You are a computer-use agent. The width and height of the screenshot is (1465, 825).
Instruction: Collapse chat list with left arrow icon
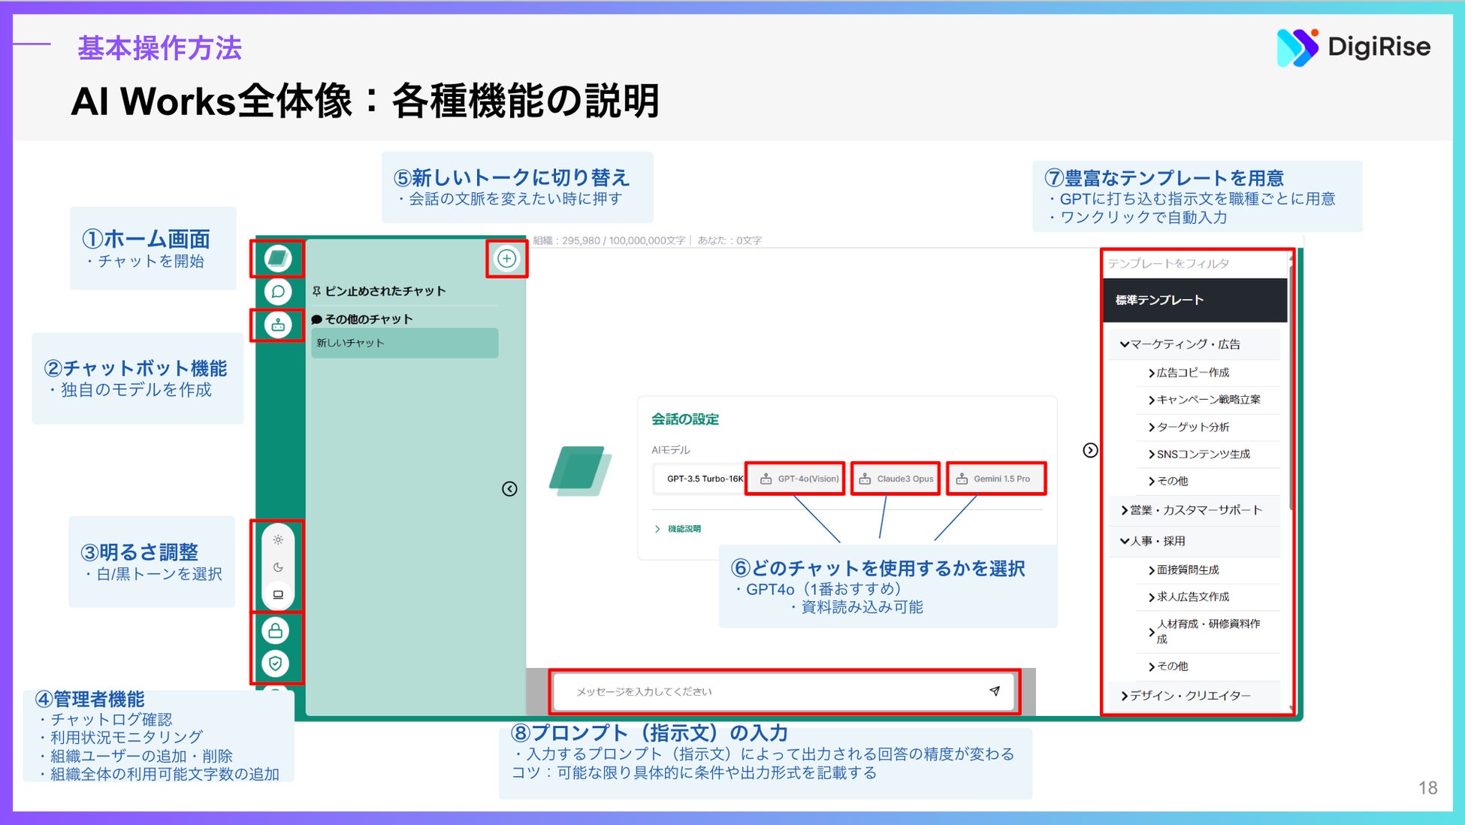point(509,489)
